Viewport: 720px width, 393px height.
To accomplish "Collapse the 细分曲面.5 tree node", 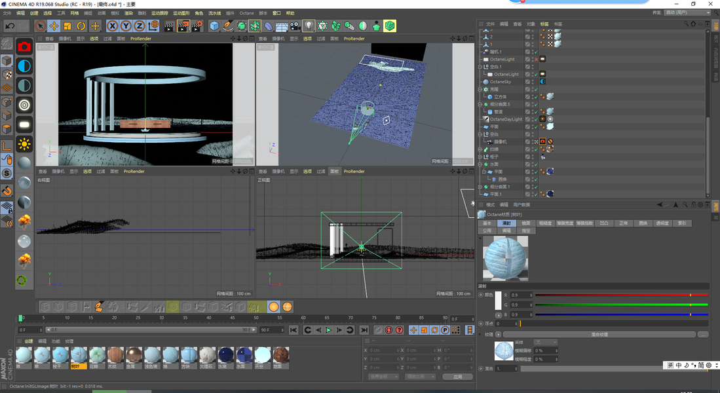I will click(480, 104).
